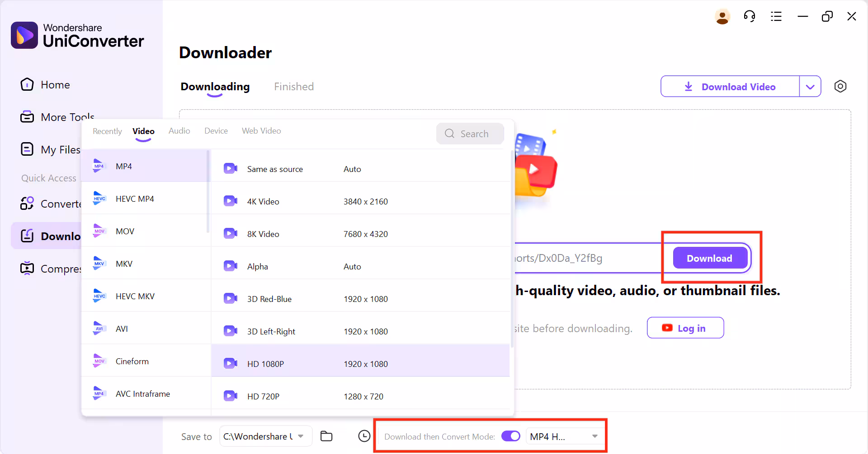Select MP4 format label
This screenshot has width=868, height=454.
(124, 167)
